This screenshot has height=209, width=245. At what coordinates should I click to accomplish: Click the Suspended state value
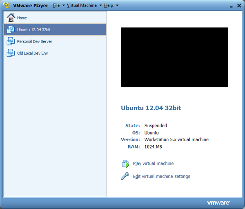[156, 126]
